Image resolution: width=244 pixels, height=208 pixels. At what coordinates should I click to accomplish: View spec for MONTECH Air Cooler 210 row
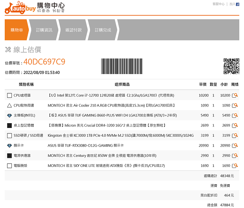coord(235,105)
